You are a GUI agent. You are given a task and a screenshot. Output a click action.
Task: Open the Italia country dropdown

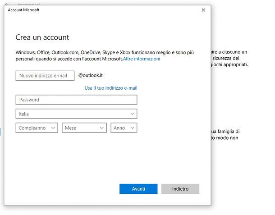click(x=76, y=114)
